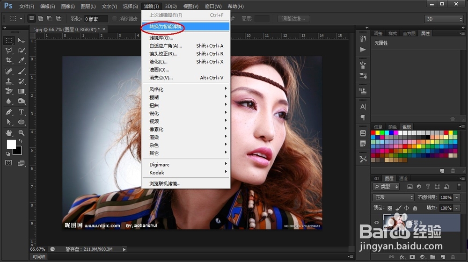468x262 pixels.
Task: Click the lock transparent pixels icon
Action: tap(390, 208)
